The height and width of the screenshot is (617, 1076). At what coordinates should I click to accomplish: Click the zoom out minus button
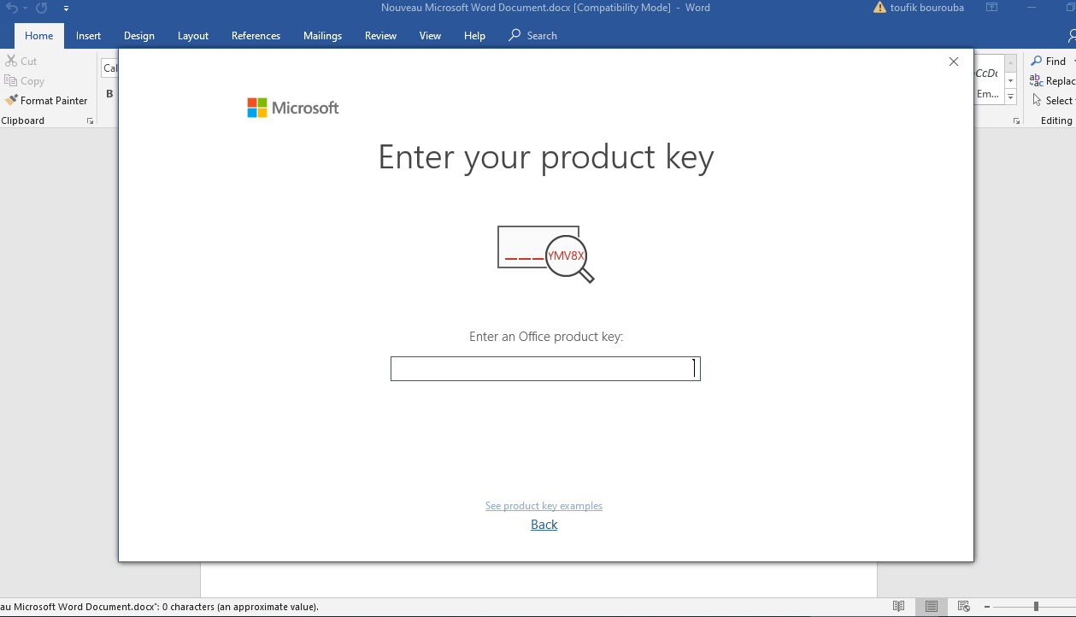[x=988, y=607]
